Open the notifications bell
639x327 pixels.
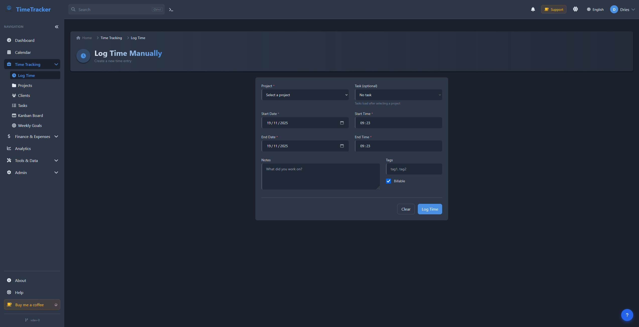[533, 9]
